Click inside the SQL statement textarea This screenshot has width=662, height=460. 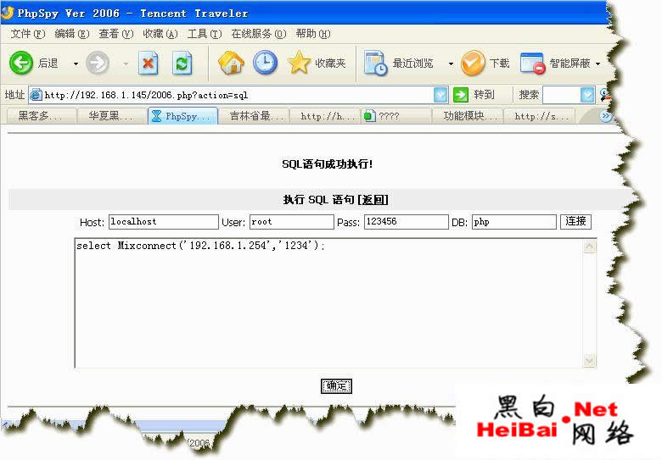coord(329,303)
